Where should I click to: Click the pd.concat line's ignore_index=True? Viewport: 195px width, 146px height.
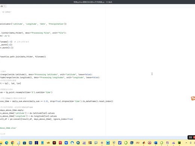click(63, 119)
